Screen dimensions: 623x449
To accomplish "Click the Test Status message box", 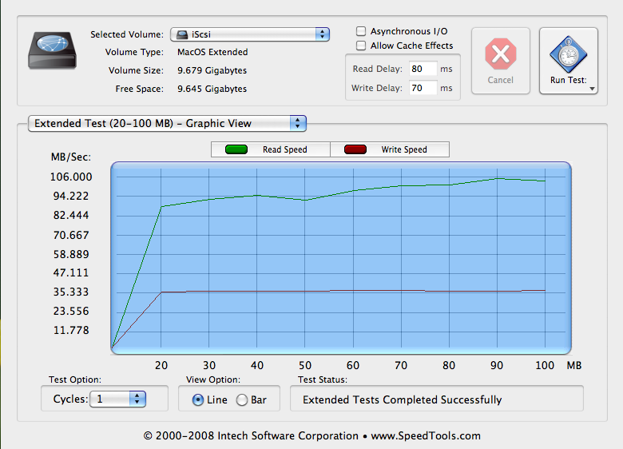I will pos(436,399).
